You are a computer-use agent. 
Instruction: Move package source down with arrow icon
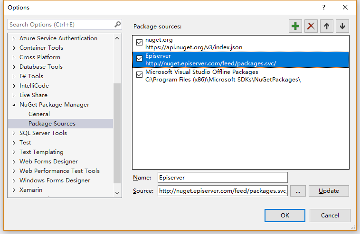pos(342,26)
